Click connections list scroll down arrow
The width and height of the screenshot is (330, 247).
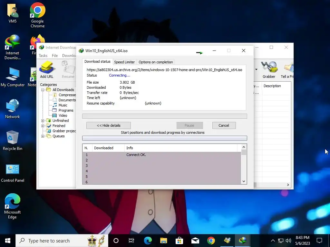[x=244, y=181]
